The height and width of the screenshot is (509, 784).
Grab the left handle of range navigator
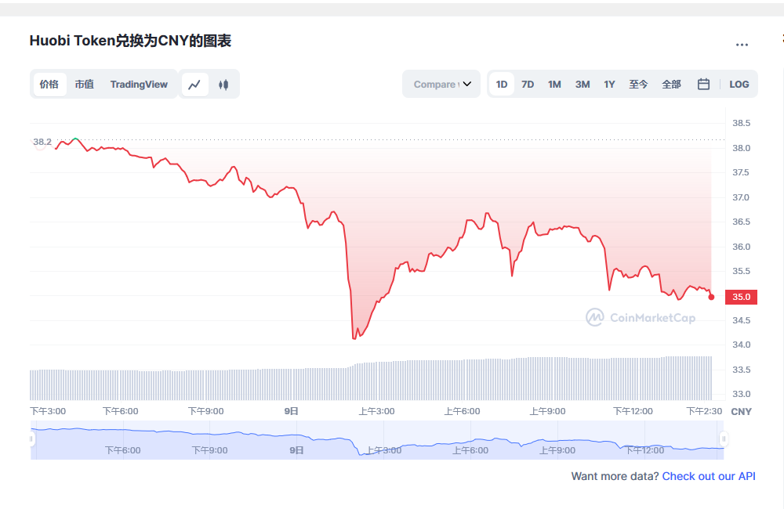[x=31, y=439]
